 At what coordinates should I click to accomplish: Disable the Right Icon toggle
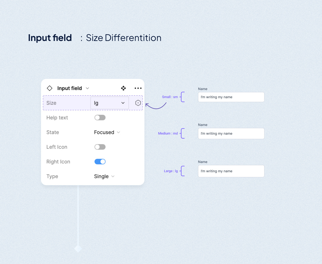tap(100, 162)
